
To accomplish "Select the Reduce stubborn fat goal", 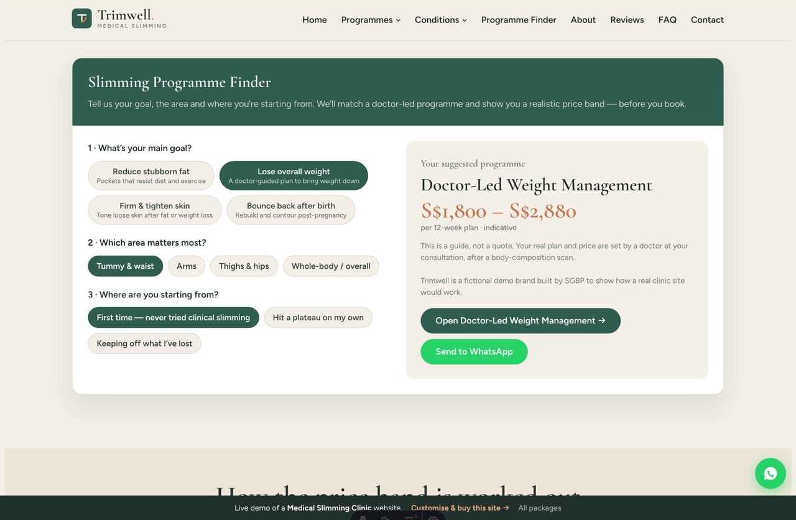I will coord(151,176).
